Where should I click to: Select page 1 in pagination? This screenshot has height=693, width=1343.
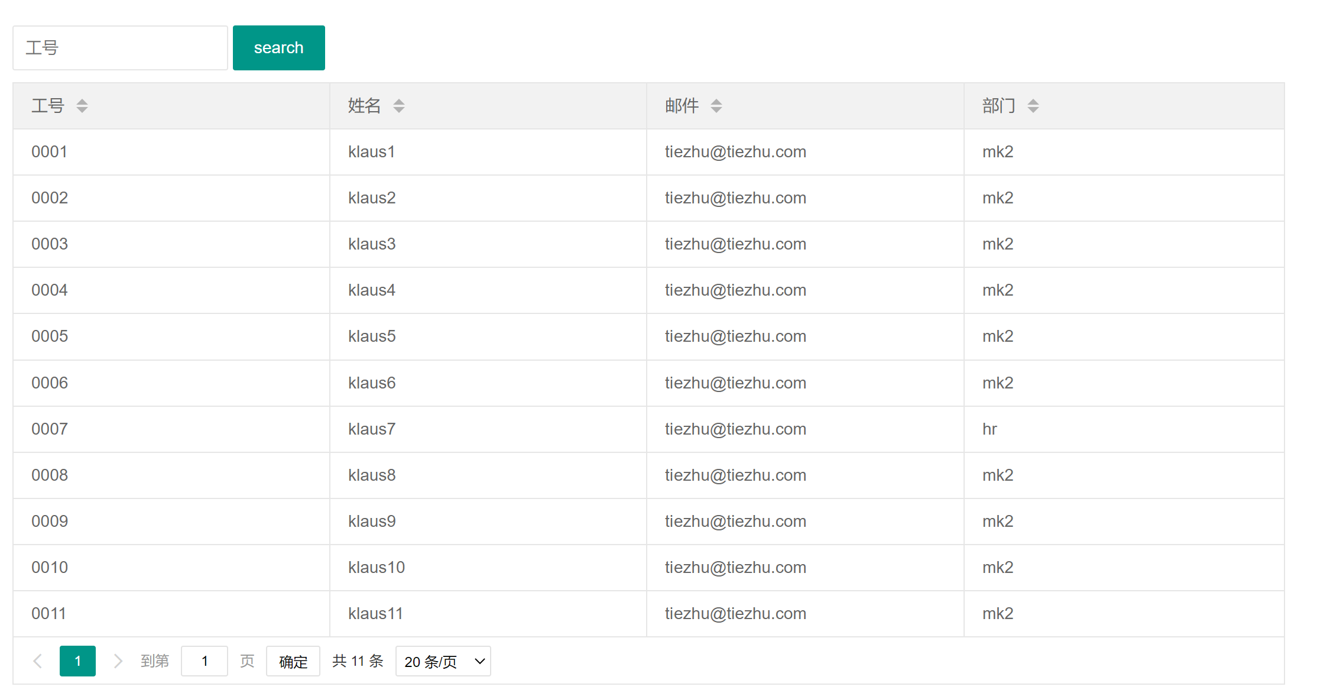[77, 661]
